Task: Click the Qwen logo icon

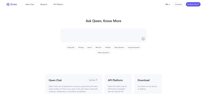Action: click(x=8, y=4)
